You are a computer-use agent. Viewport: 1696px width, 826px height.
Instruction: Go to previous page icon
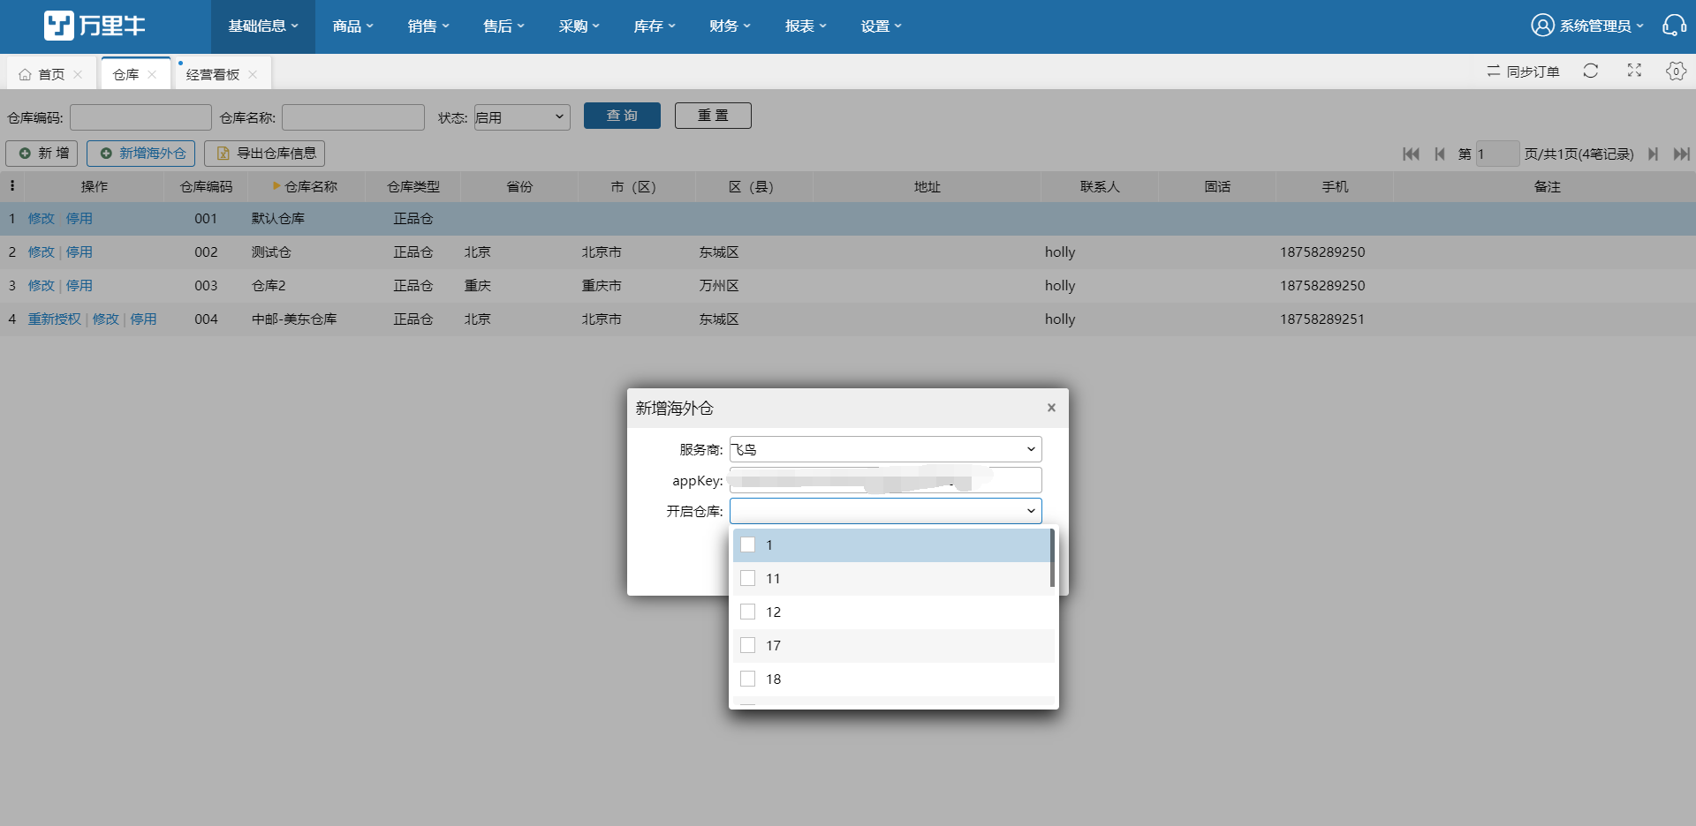click(x=1440, y=154)
